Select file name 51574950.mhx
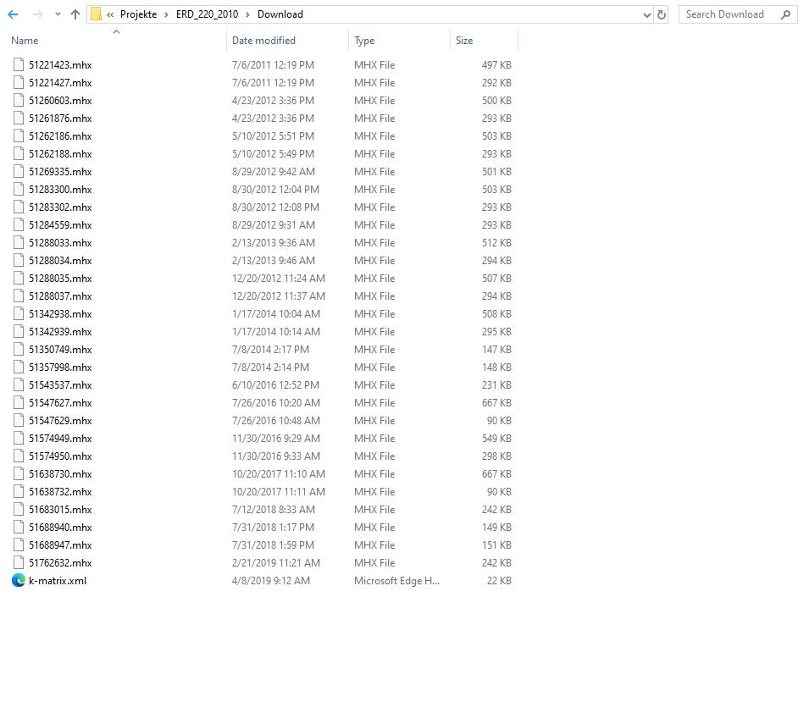The height and width of the screenshot is (702, 809). coord(60,456)
